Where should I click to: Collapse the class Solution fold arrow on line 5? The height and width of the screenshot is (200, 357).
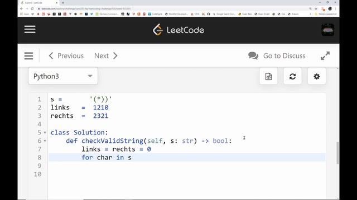[x=45, y=133]
